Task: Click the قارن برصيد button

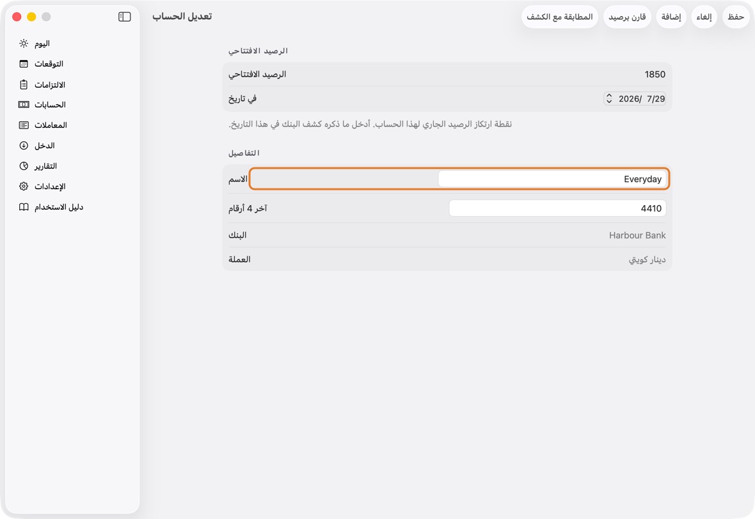Action: (x=627, y=17)
